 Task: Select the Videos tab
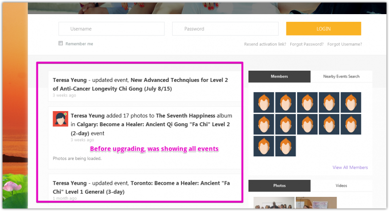[x=341, y=186]
